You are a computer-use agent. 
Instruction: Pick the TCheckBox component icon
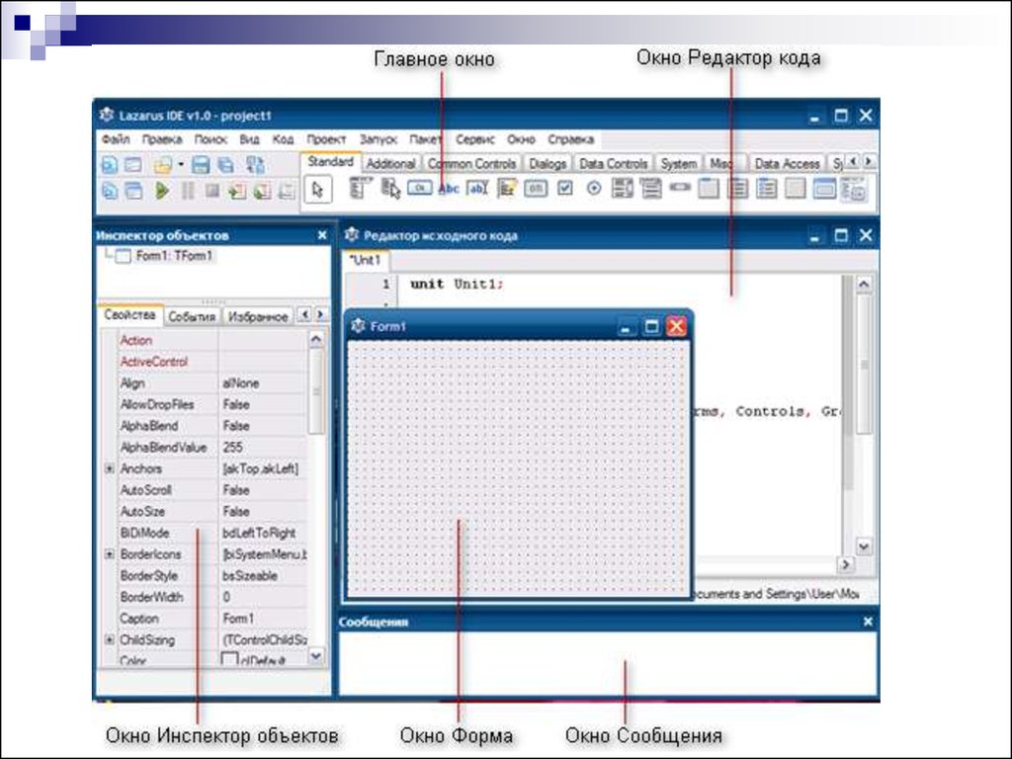(564, 188)
